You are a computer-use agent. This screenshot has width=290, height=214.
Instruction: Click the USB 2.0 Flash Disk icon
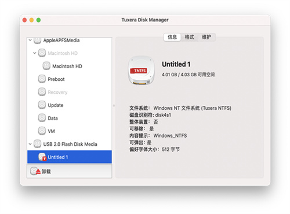(x=37, y=144)
